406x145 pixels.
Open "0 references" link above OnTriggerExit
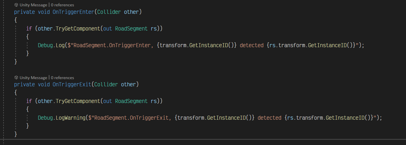(62, 78)
